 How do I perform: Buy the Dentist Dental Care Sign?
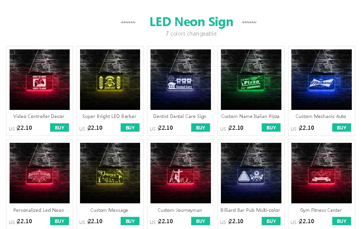coord(200,128)
